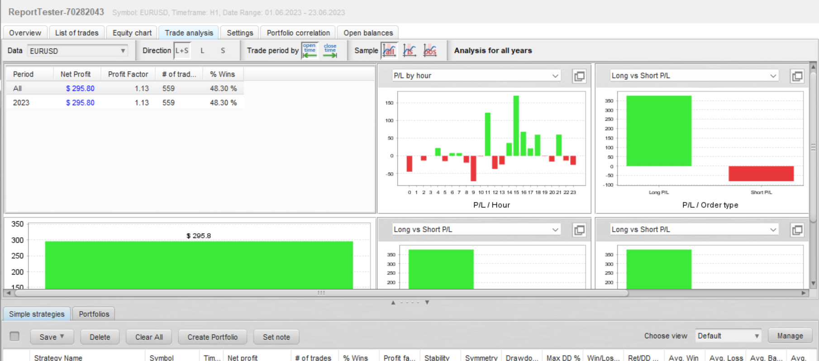Click 559 trades value in 2023 row
The image size is (819, 361).
coord(168,103)
